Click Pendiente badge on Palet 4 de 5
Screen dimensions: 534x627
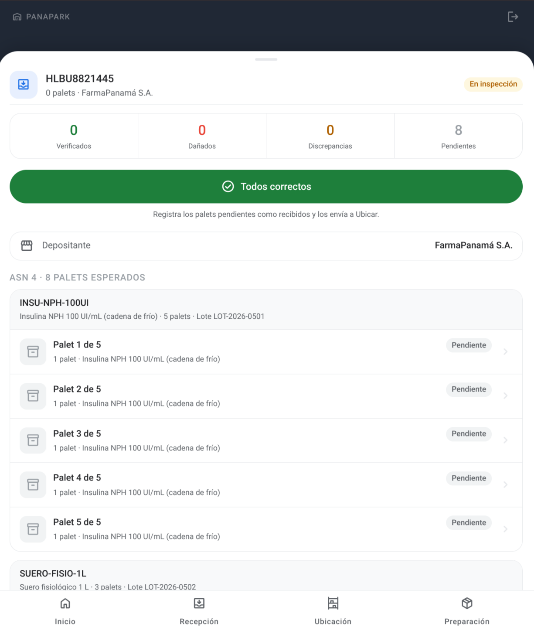point(469,478)
